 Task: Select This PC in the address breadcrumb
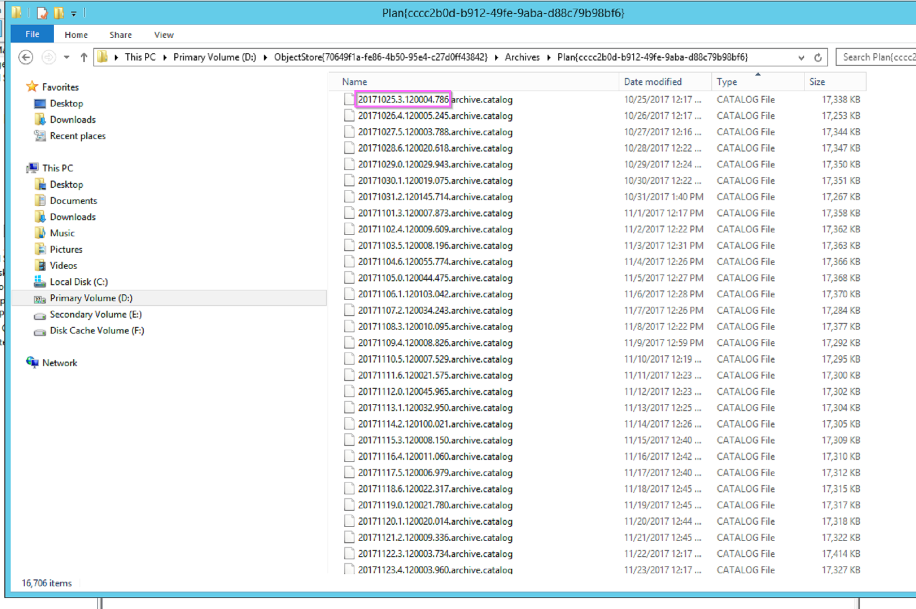click(140, 57)
